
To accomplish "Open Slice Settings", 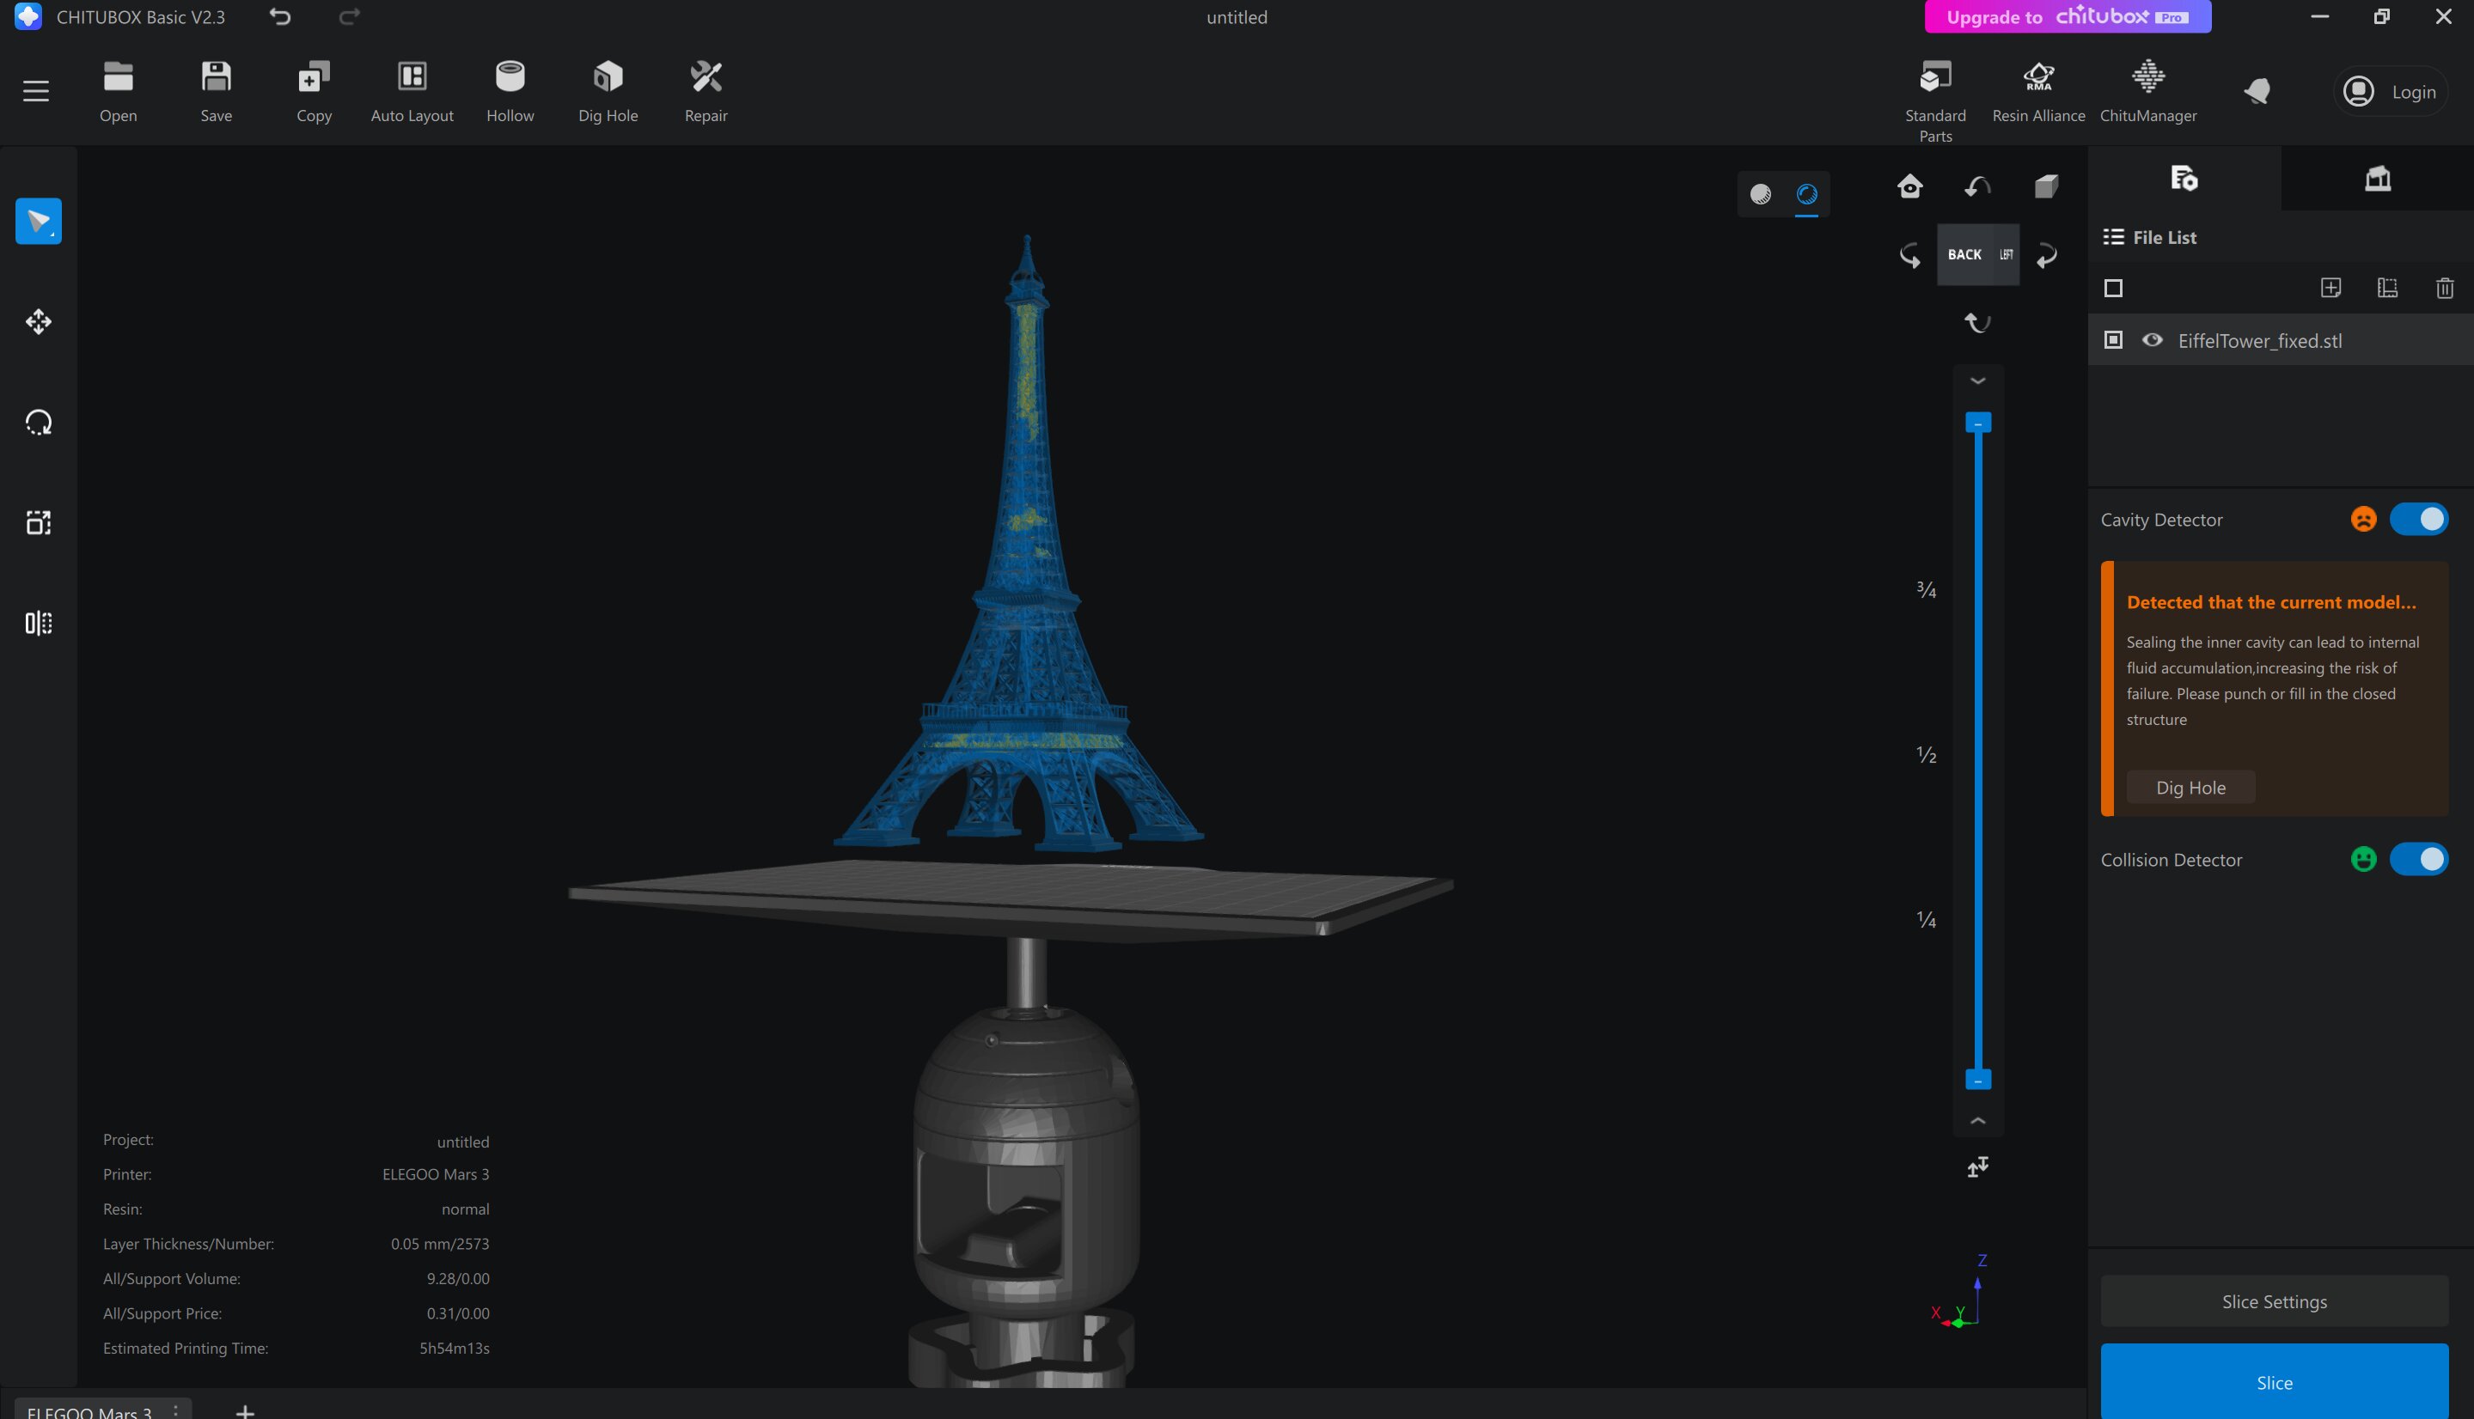I will [2273, 1301].
